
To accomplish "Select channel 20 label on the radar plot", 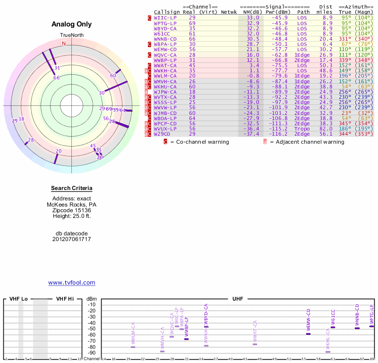I will (59, 151).
